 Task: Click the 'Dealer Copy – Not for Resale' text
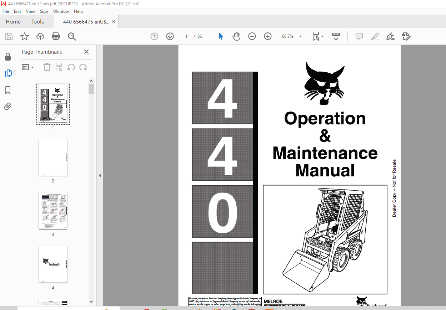(394, 188)
